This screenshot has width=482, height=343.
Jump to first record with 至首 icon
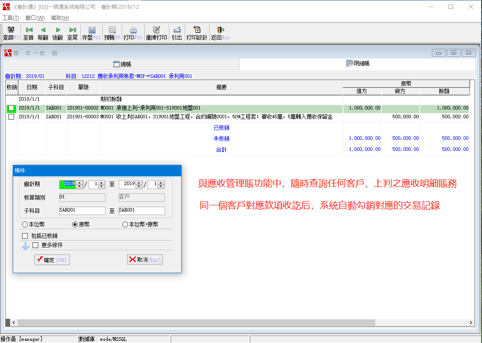click(x=28, y=32)
